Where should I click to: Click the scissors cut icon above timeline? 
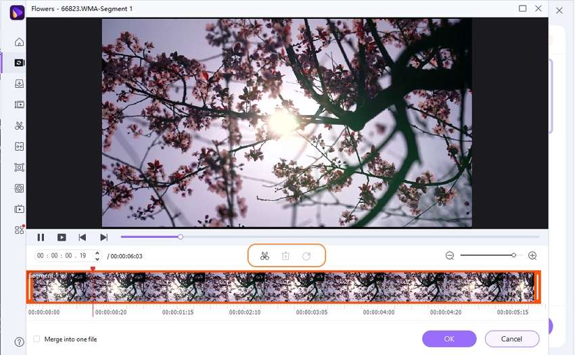pyautogui.click(x=264, y=256)
